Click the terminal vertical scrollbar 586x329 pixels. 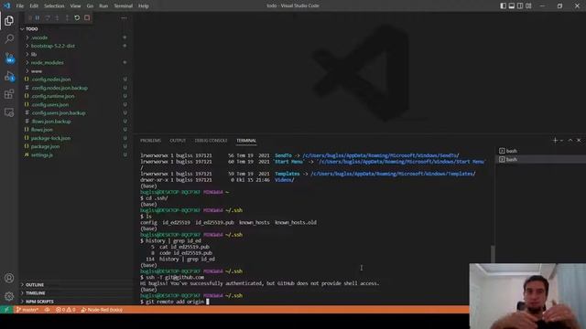click(493, 254)
